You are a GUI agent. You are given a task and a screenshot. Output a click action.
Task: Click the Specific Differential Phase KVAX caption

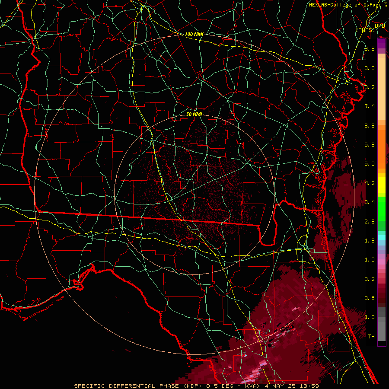[196, 386]
